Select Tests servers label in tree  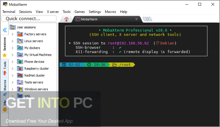(x=34, y=82)
